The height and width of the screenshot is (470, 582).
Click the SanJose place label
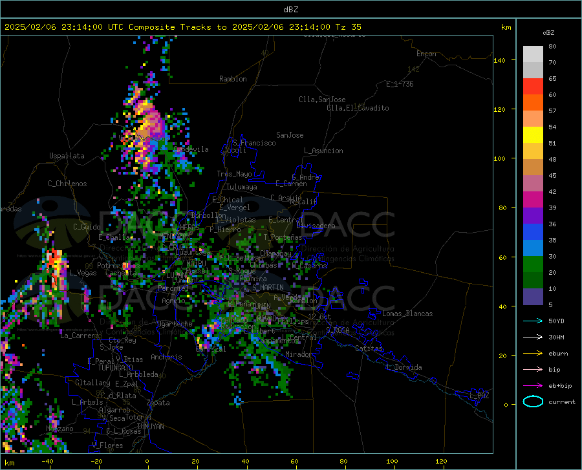[290, 135]
